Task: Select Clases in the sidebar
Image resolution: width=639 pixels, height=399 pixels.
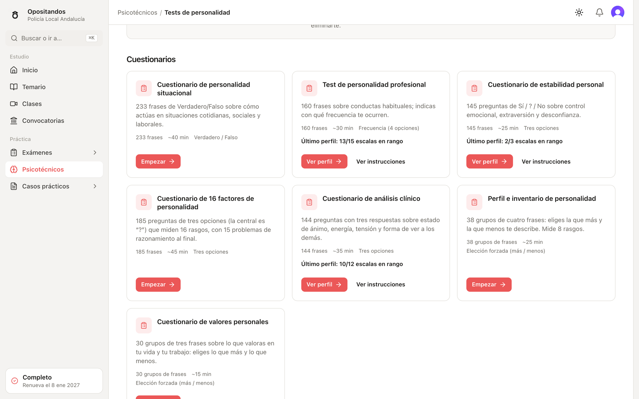Action: pyautogui.click(x=54, y=104)
